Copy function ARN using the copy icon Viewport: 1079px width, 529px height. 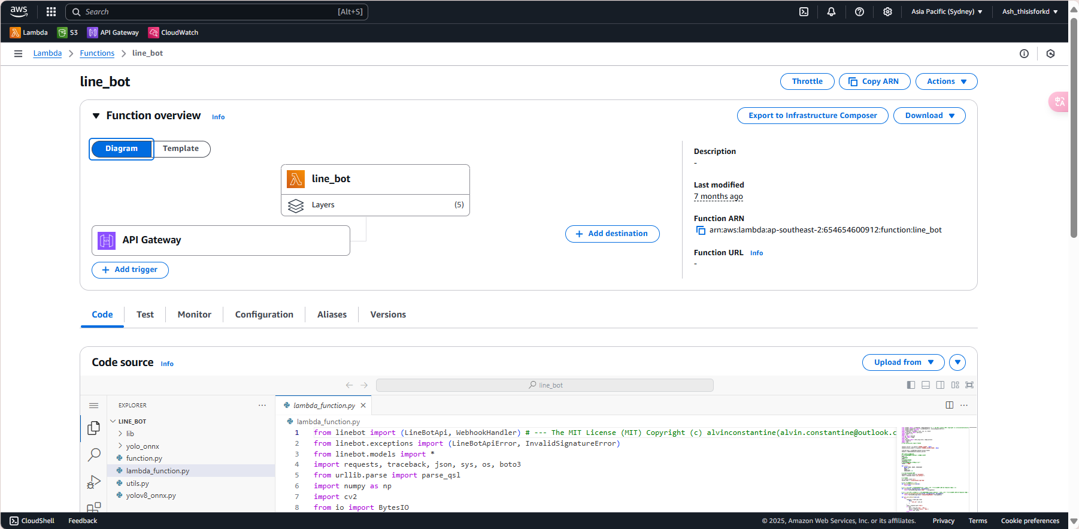(x=701, y=230)
